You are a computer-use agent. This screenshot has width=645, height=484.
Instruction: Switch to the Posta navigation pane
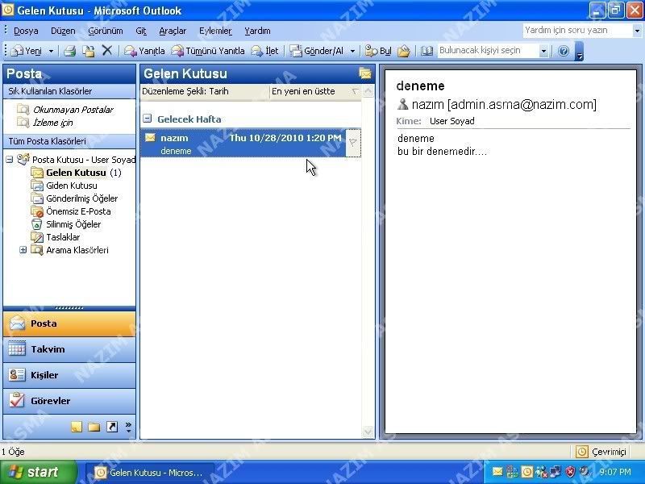pyautogui.click(x=69, y=323)
